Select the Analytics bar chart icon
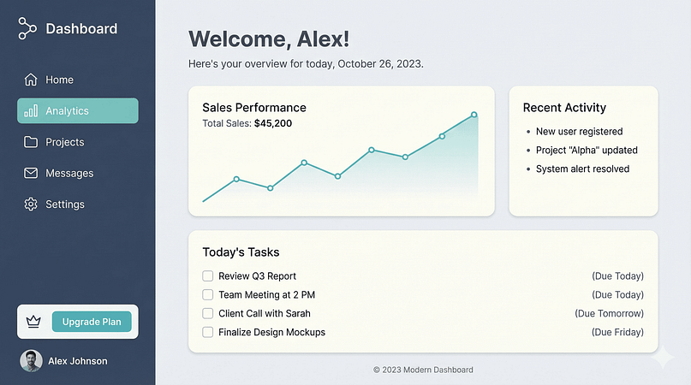691x385 pixels. (x=31, y=111)
